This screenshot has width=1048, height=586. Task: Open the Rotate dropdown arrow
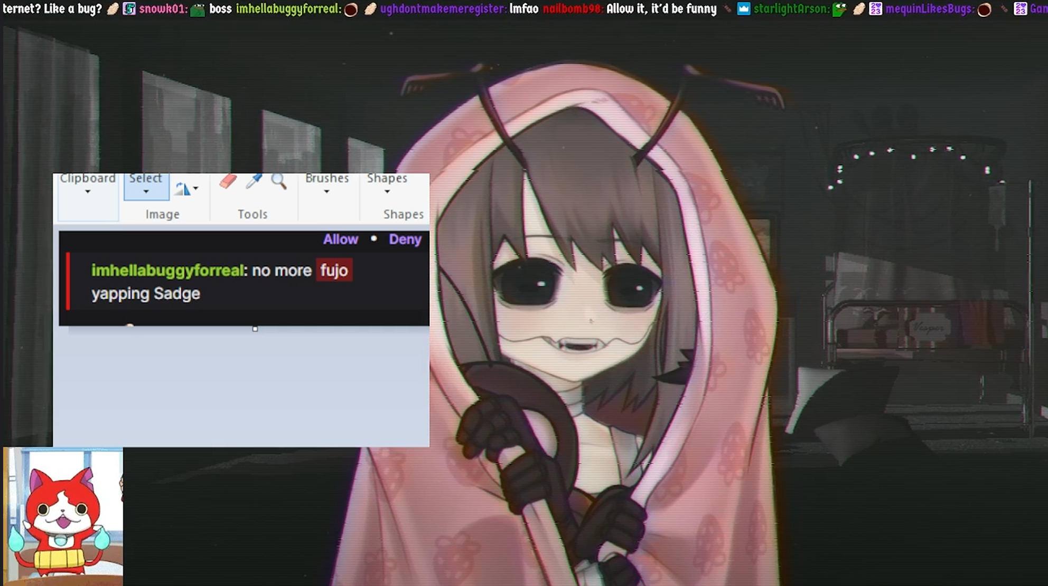(196, 188)
